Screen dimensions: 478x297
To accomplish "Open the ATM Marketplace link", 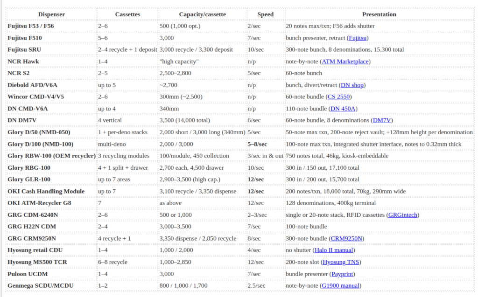I will 345,62.
